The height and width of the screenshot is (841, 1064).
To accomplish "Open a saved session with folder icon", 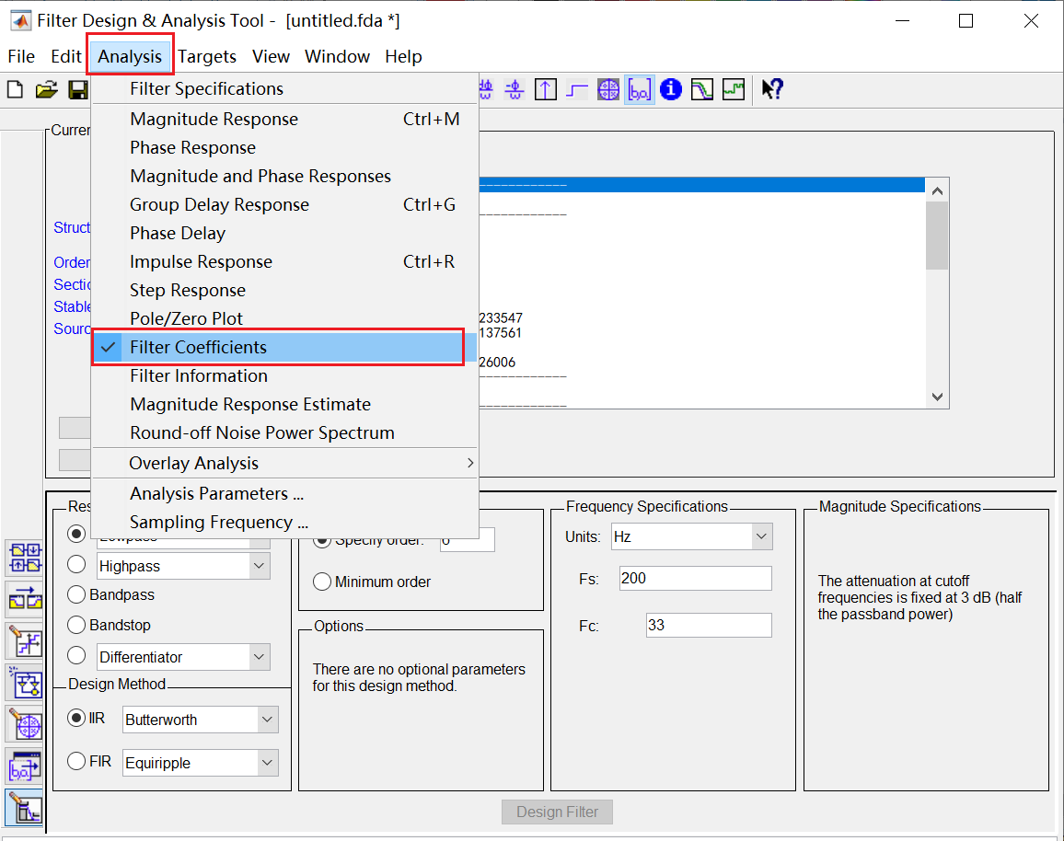I will click(46, 89).
